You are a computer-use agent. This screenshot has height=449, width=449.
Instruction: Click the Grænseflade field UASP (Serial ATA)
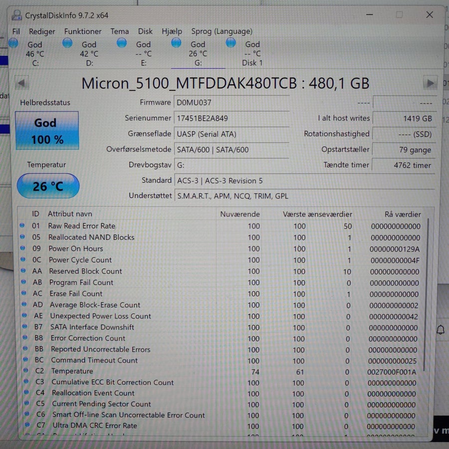231,134
